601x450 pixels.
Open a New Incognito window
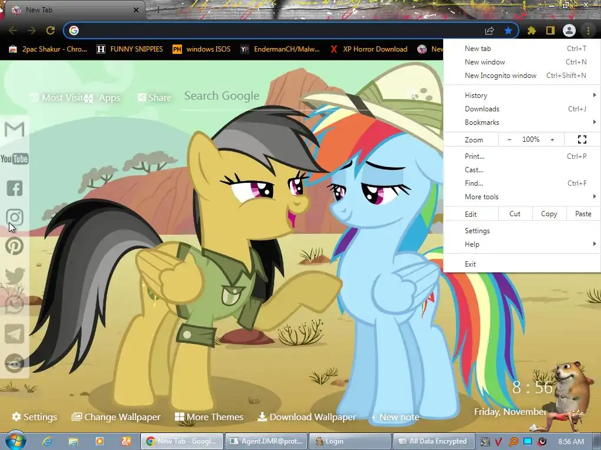[x=522, y=76]
